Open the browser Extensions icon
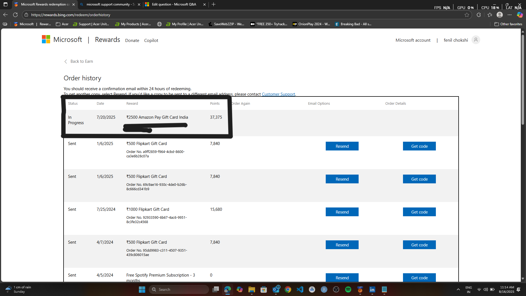Viewport: 526px width, 296px height. [479, 15]
